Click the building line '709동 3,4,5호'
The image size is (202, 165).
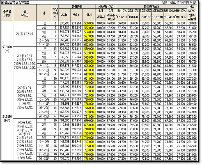(25, 99)
